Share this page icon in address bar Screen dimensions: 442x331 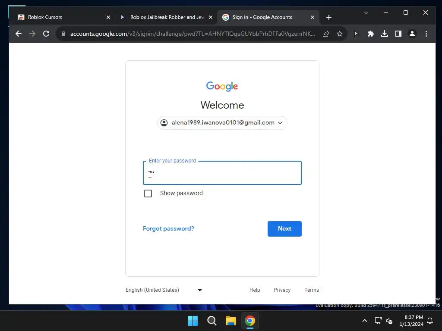tap(326, 34)
